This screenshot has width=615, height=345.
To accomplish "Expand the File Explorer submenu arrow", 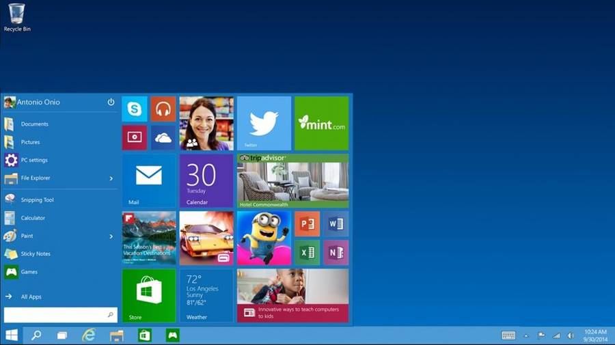I will coord(111,178).
